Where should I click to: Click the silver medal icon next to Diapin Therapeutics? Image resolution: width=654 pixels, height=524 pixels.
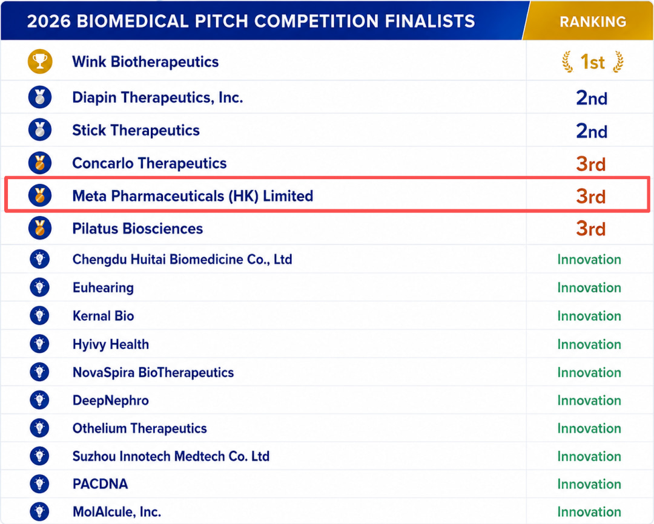tap(40, 97)
